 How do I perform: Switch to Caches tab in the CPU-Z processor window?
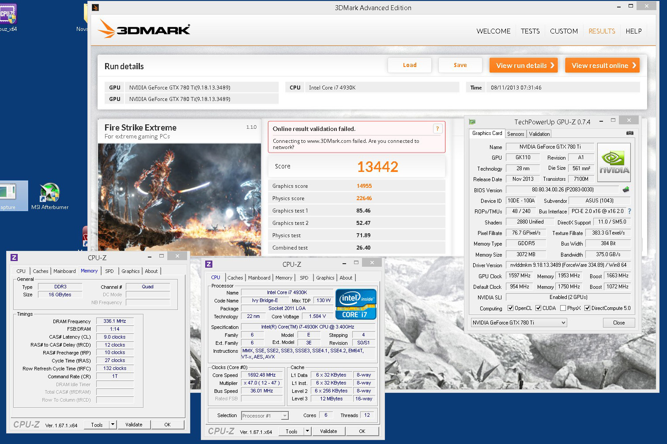(235, 278)
